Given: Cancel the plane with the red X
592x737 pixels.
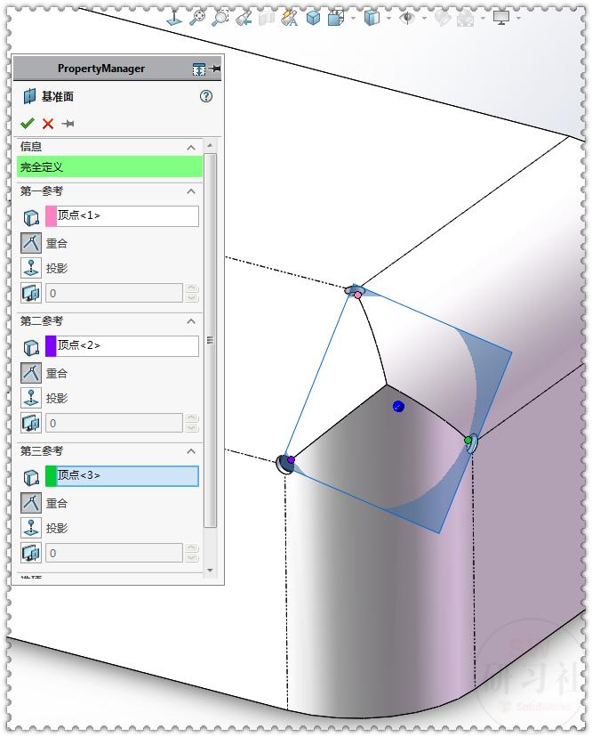Looking at the screenshot, I should point(48,124).
